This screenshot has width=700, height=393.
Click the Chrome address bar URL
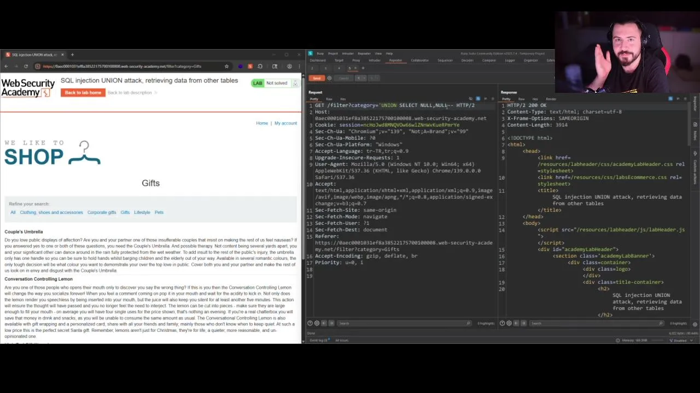[x=122, y=67]
